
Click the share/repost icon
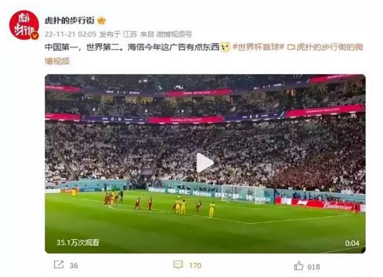pos(59,264)
